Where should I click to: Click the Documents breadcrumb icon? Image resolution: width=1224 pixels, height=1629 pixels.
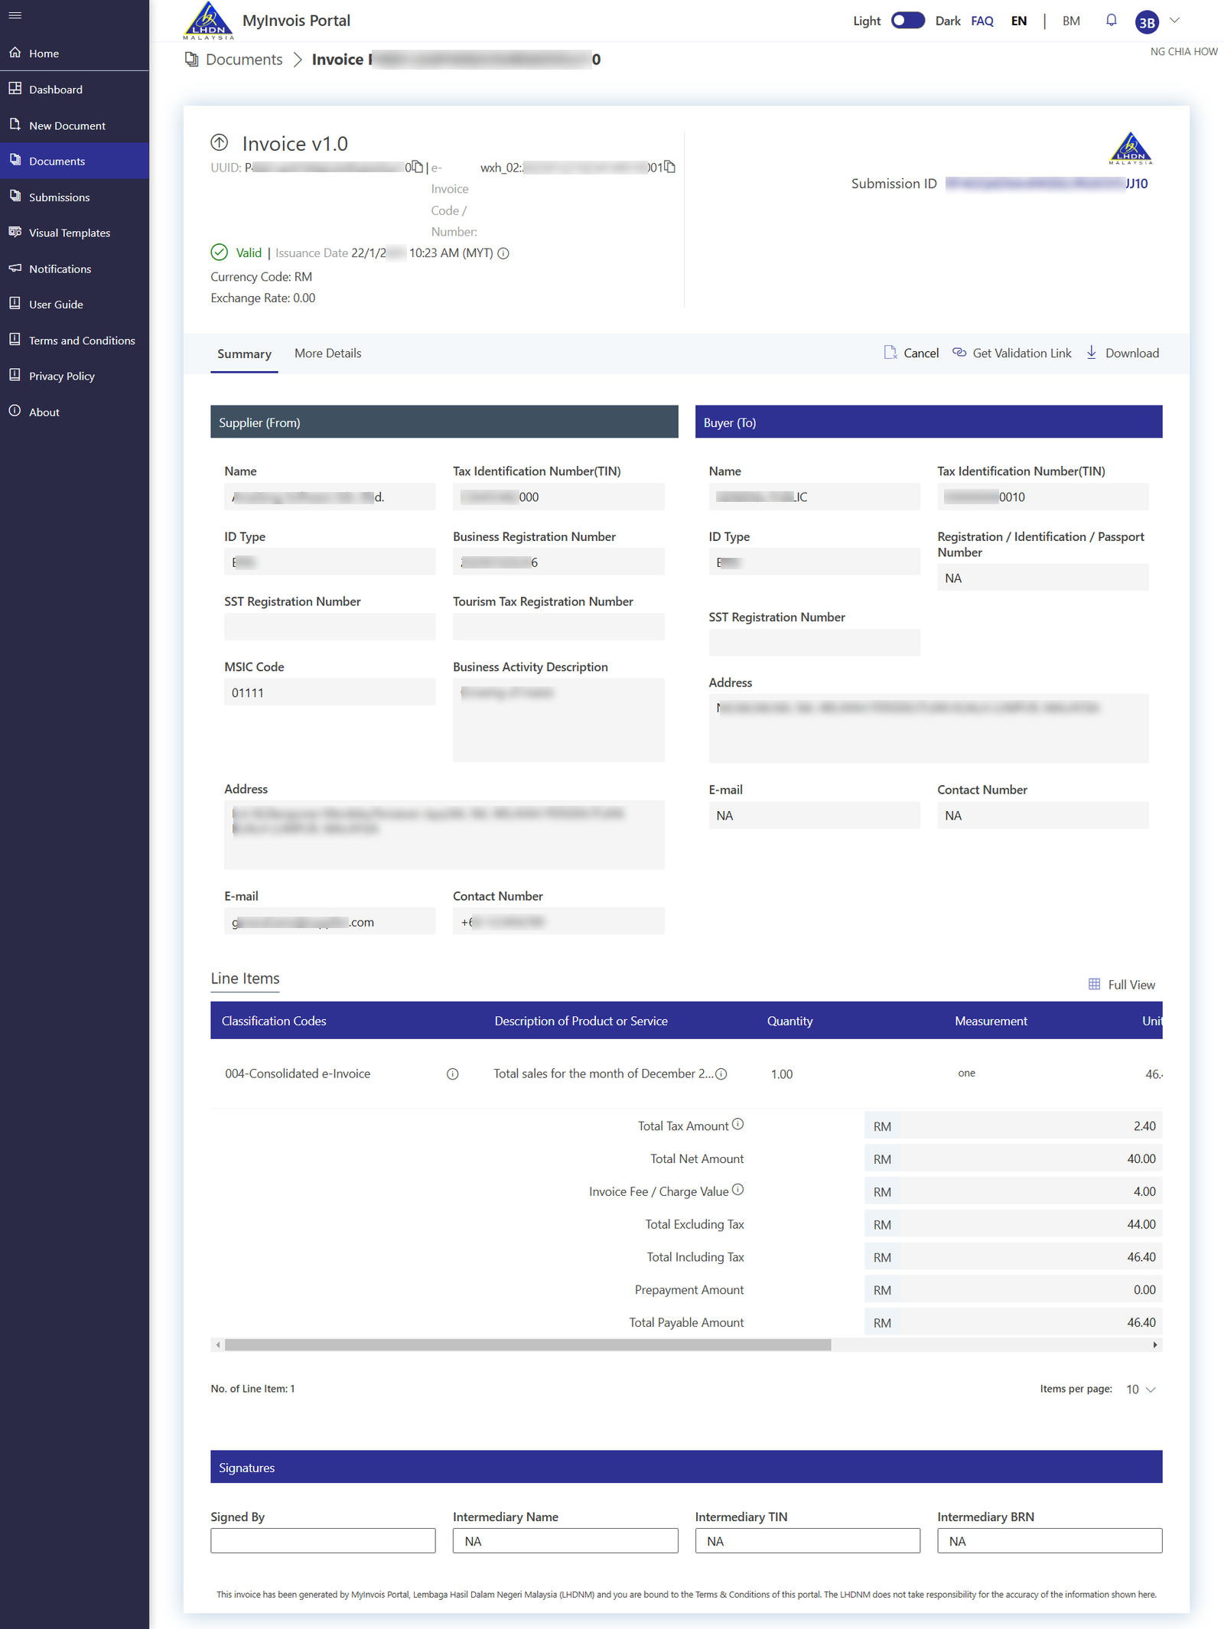(191, 60)
